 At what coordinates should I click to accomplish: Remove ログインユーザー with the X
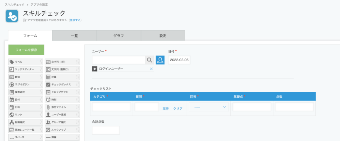151,69
